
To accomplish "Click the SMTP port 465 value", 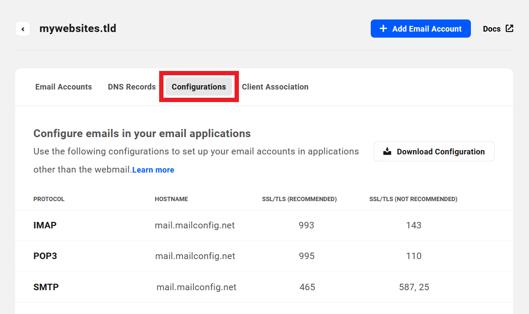I will coord(307,287).
